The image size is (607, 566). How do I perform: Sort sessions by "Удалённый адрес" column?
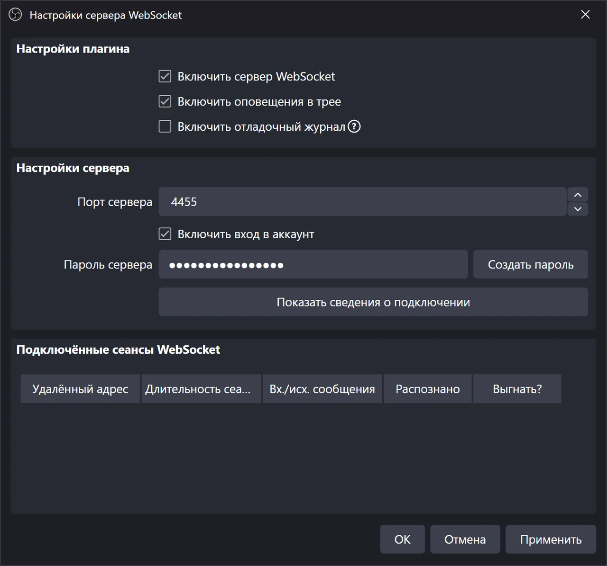[x=80, y=389]
